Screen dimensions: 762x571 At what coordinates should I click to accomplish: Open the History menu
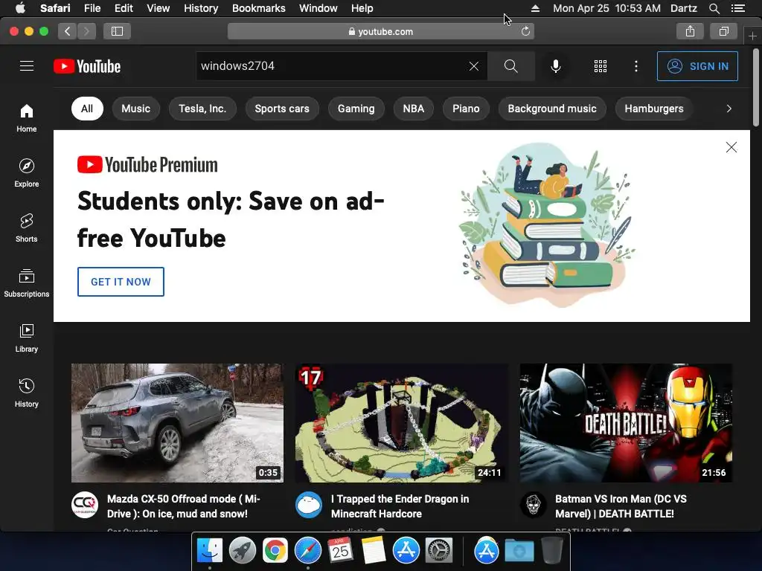coord(201,8)
